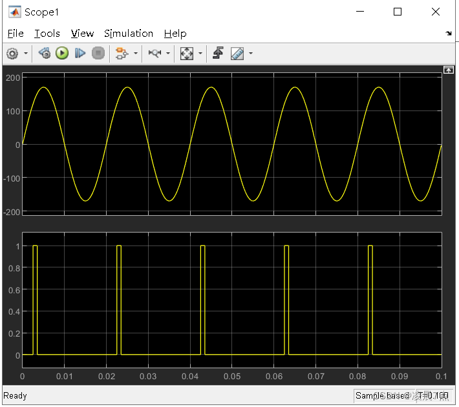Screen dimensions: 459x407
Task: Minimize the Scope1 window
Action: point(360,12)
